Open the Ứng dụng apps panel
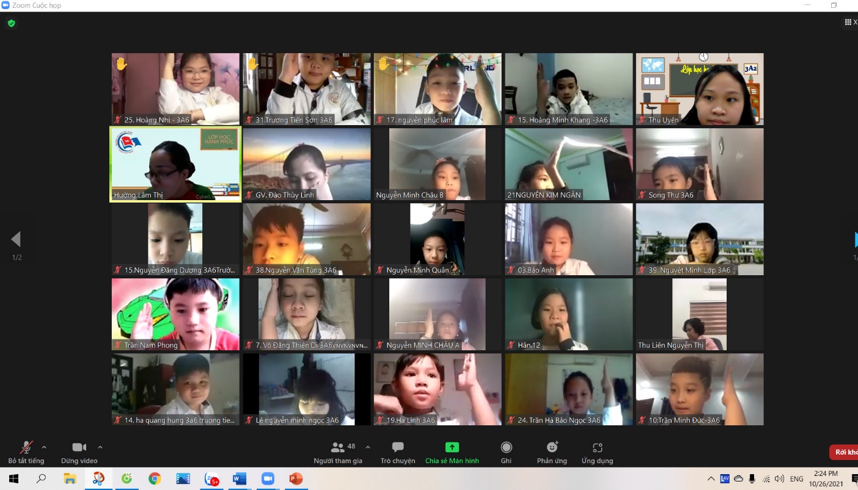Image resolution: width=858 pixels, height=490 pixels. tap(597, 452)
